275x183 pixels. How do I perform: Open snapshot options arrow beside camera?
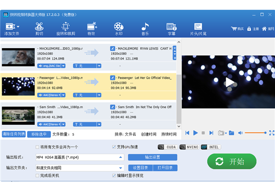tap(226, 133)
